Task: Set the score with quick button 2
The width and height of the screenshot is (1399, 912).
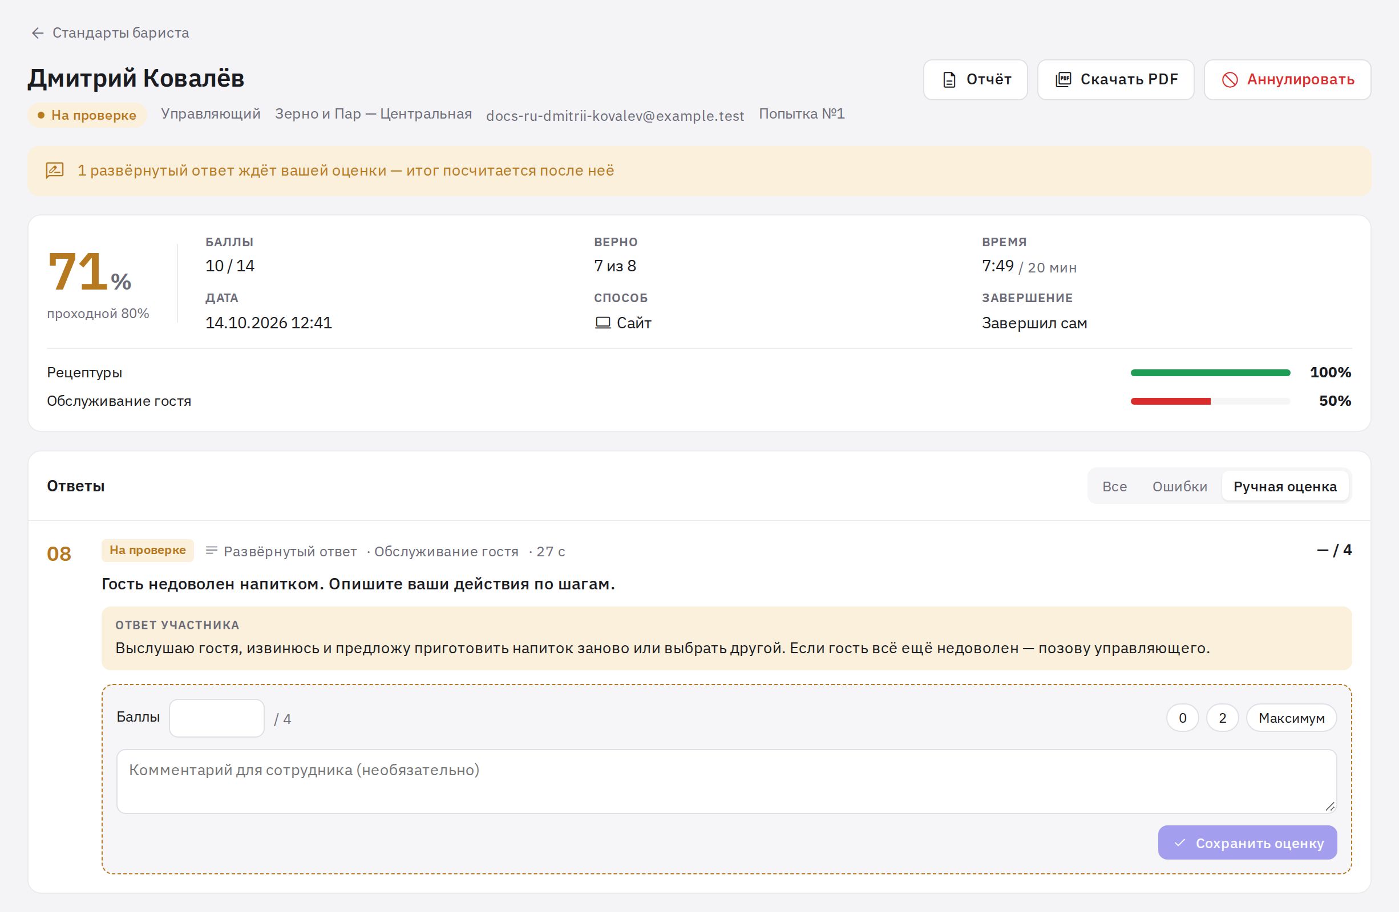Action: pos(1222,718)
